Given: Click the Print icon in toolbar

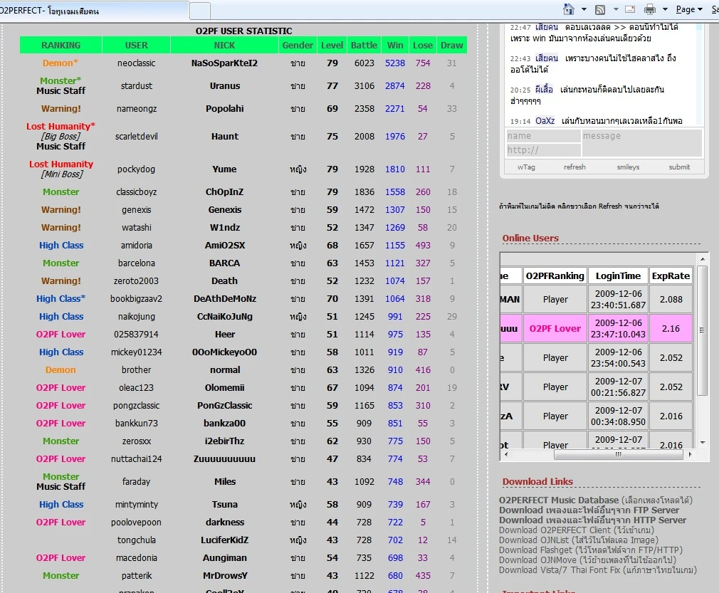Looking at the screenshot, I should point(650,9).
